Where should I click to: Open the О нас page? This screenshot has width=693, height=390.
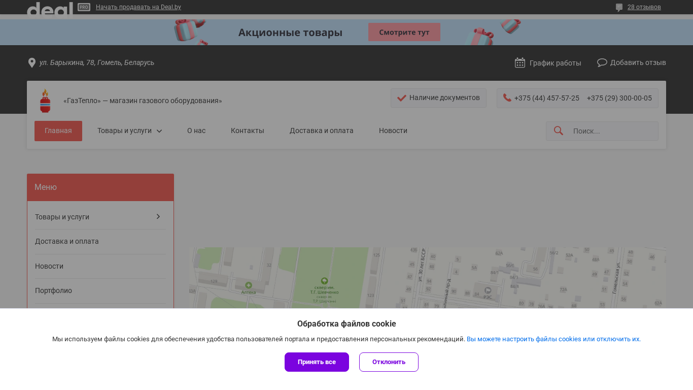pyautogui.click(x=196, y=131)
